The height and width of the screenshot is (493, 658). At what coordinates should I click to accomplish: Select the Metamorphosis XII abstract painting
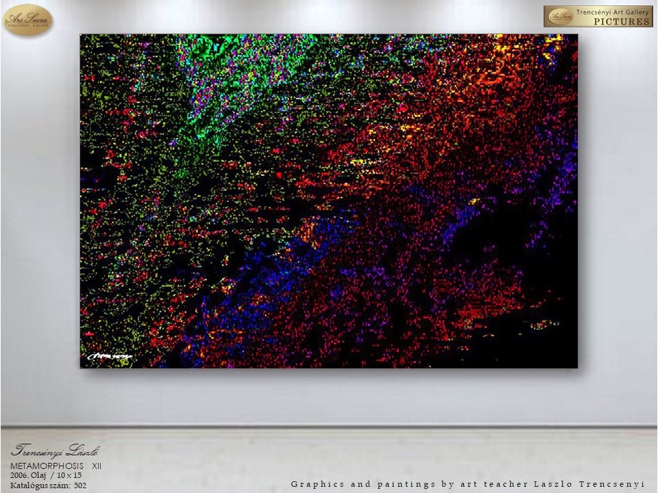pyautogui.click(x=328, y=201)
